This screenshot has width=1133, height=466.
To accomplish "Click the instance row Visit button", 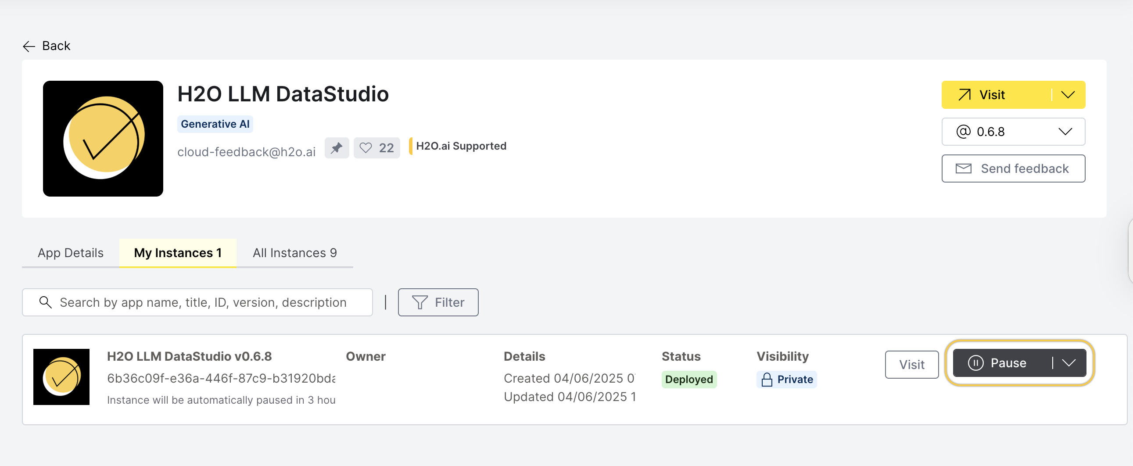I will [x=911, y=365].
